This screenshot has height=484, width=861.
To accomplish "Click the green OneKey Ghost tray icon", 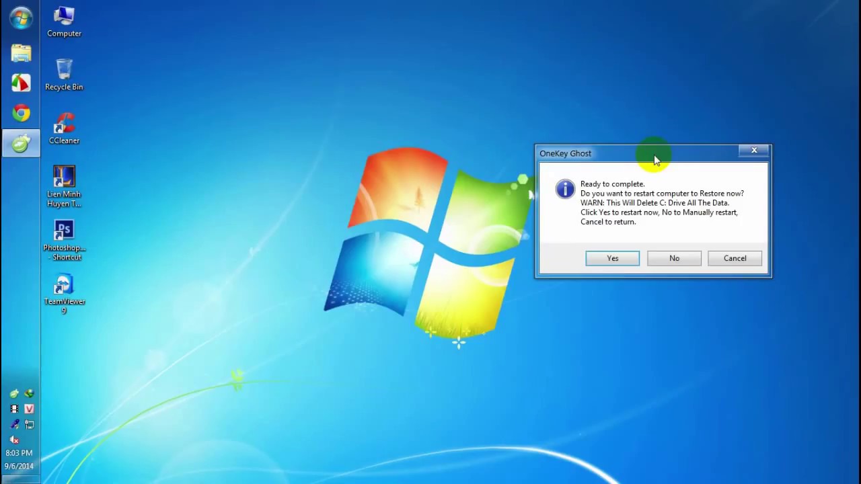I will 14,394.
